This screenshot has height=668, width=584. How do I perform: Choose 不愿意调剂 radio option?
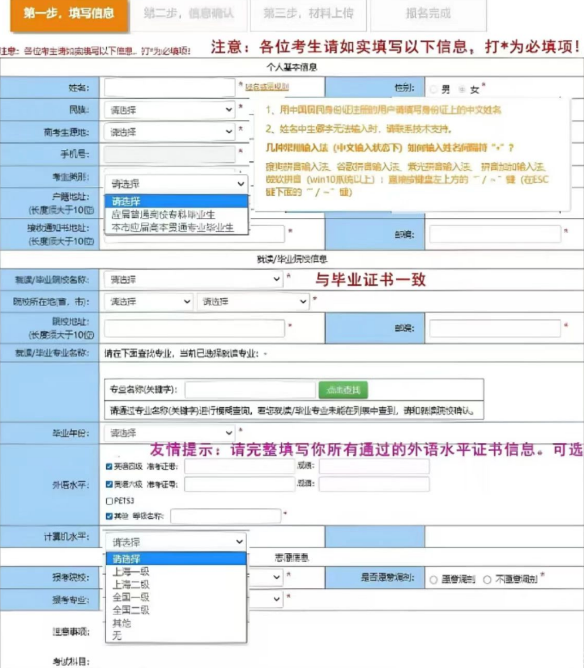point(487,580)
